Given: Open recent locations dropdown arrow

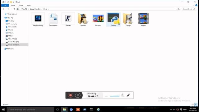Looking at the screenshot, I should (11, 9).
